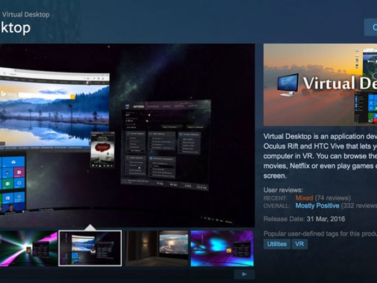Viewport: 377px width, 283px height.
Task: Open the VR tag
Action: [x=299, y=244]
